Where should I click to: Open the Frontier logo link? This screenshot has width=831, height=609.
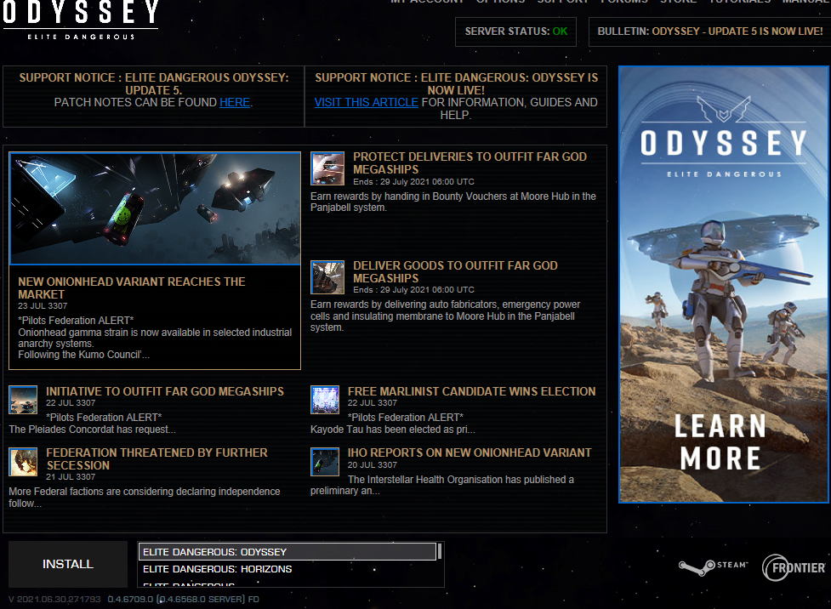(x=794, y=567)
